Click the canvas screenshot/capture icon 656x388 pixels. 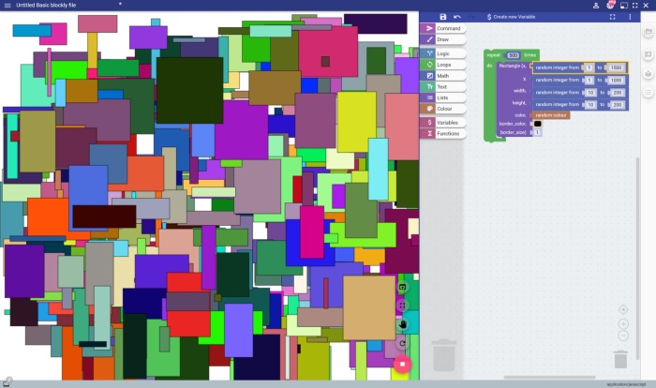[x=402, y=287]
